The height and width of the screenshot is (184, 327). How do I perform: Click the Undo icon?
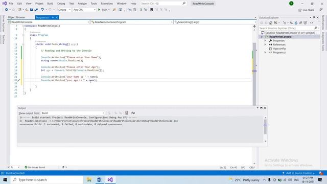42,10
